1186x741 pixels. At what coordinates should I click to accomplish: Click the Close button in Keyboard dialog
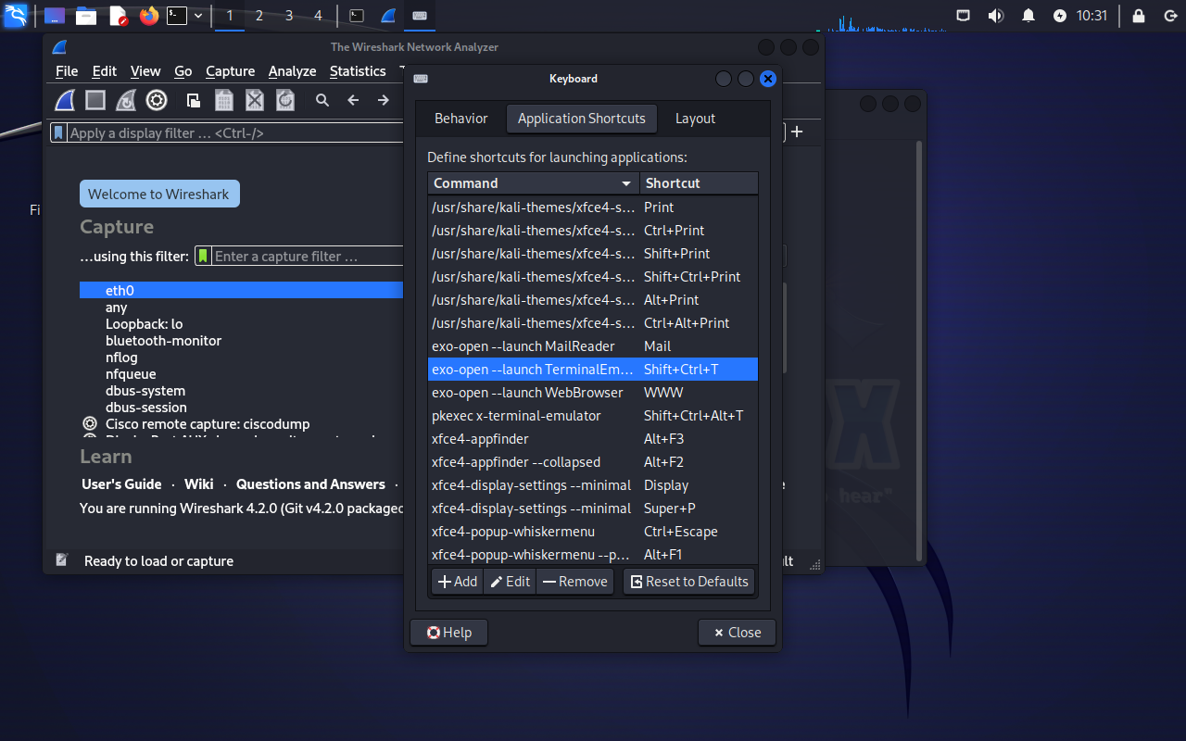pos(737,633)
